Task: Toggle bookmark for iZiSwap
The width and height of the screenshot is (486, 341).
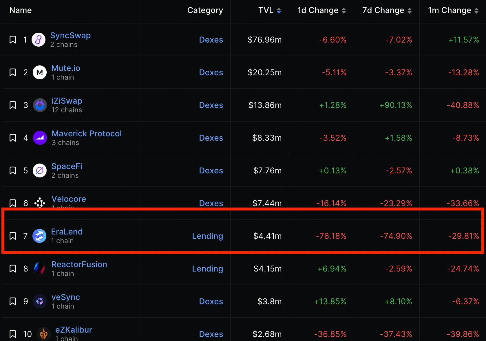Action: 13,105
